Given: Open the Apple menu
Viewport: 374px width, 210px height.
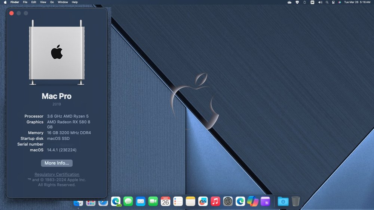Looking at the screenshot, I should pos(5,2).
